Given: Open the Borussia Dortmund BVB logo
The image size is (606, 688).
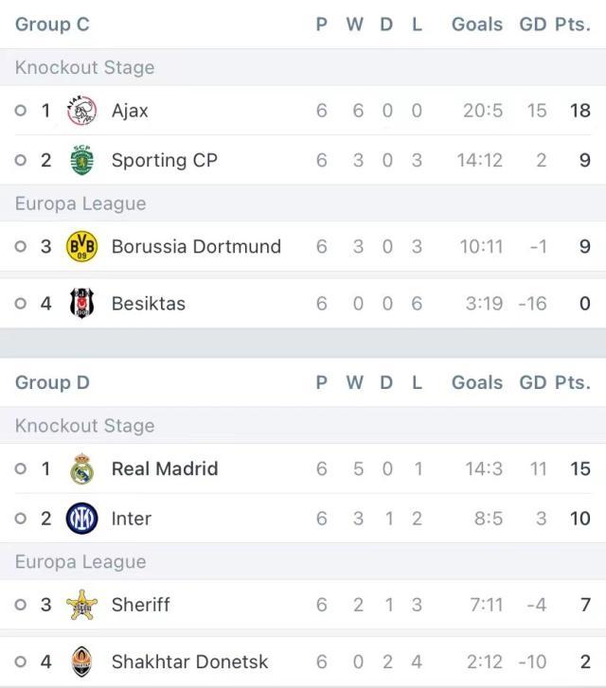Looking at the screenshot, I should (81, 246).
